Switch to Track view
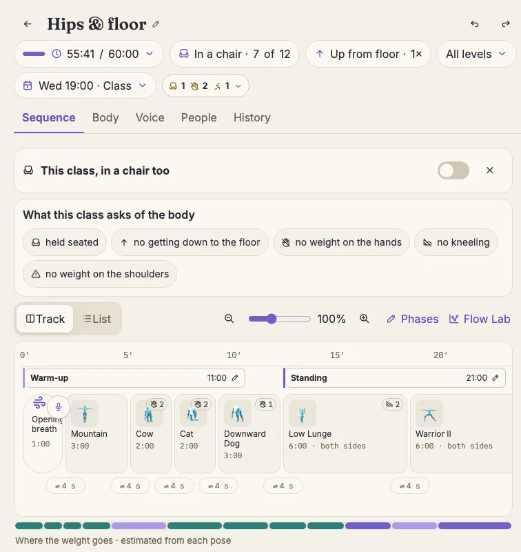The width and height of the screenshot is (521, 552). [x=45, y=319]
